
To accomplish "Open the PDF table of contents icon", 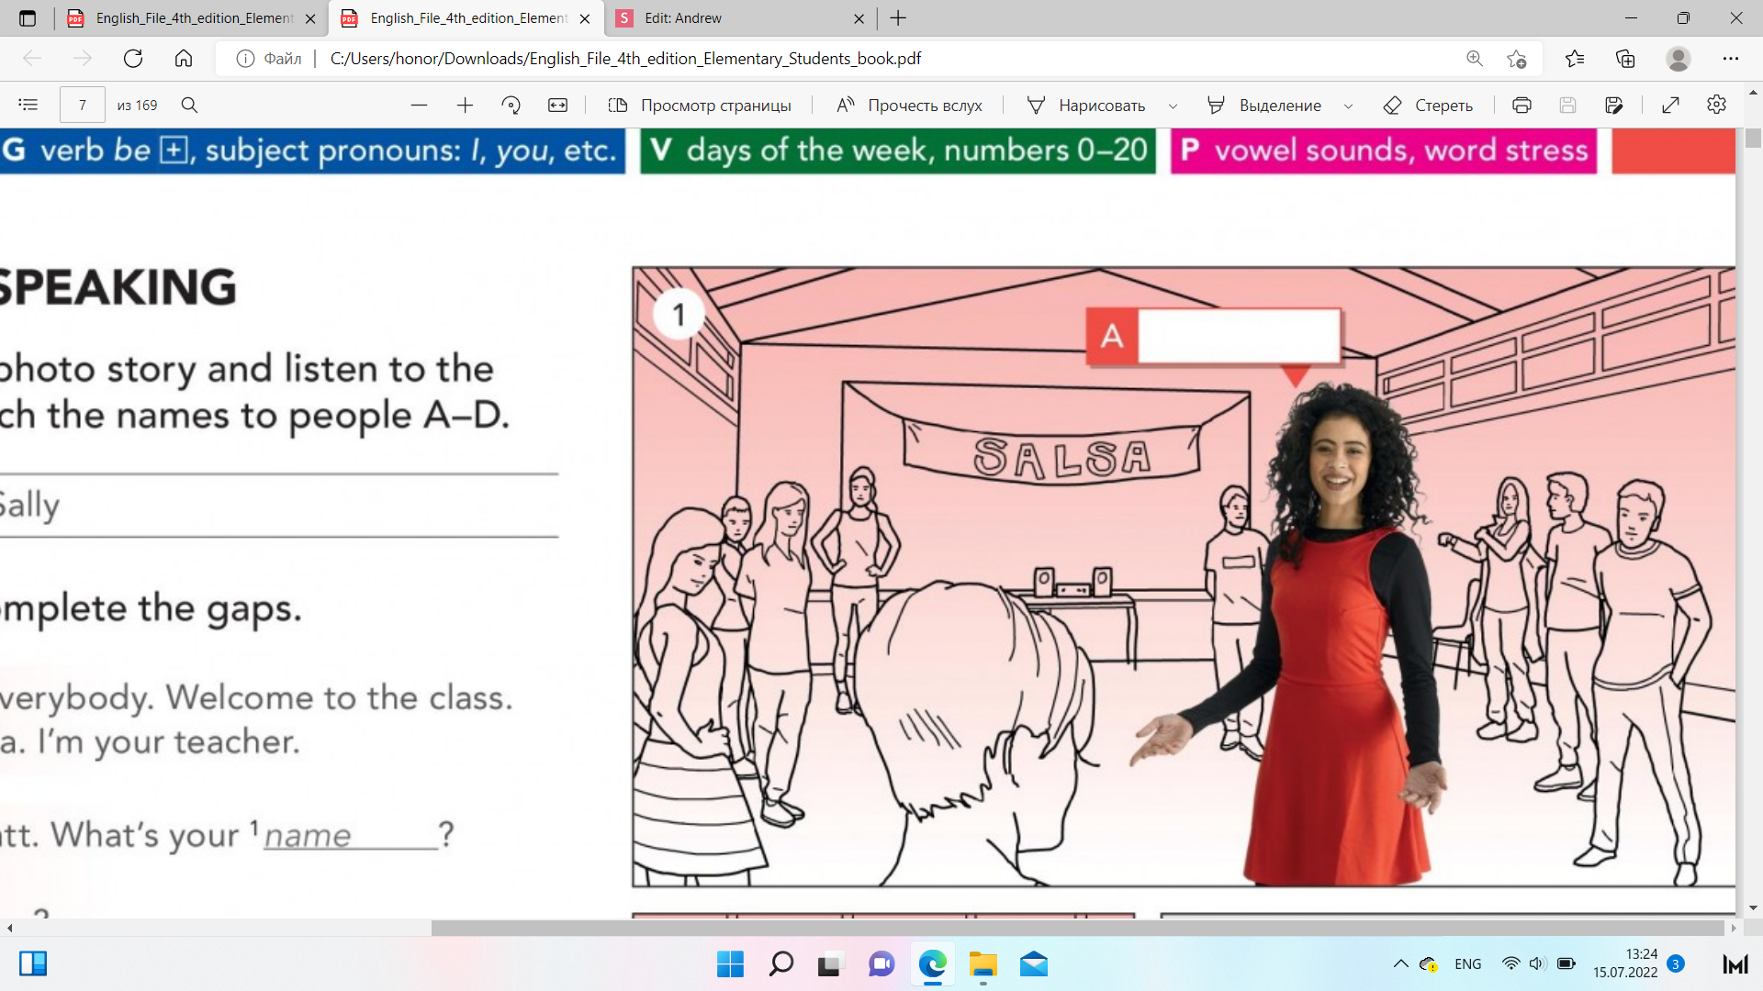I will pyautogui.click(x=28, y=105).
